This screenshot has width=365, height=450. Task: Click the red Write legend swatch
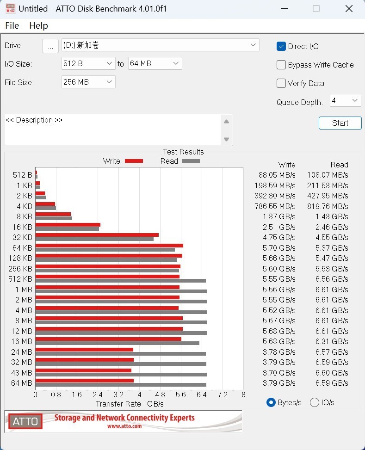point(134,161)
